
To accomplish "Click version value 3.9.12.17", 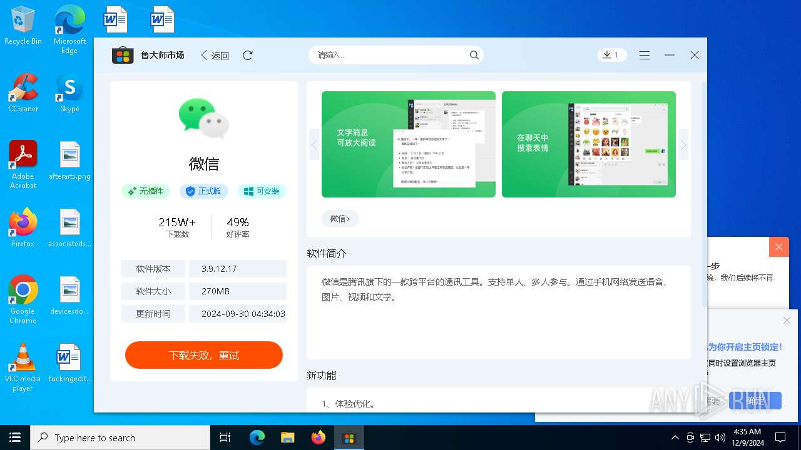I will (x=219, y=269).
